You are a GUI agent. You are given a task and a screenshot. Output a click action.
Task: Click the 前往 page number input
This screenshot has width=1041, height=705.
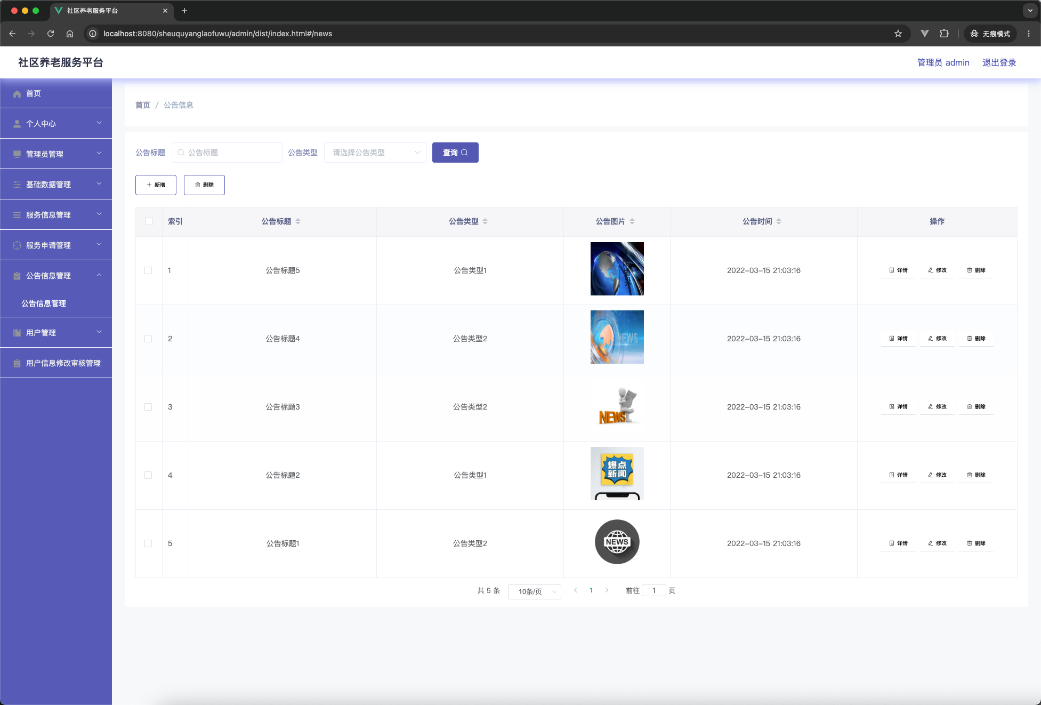click(654, 590)
